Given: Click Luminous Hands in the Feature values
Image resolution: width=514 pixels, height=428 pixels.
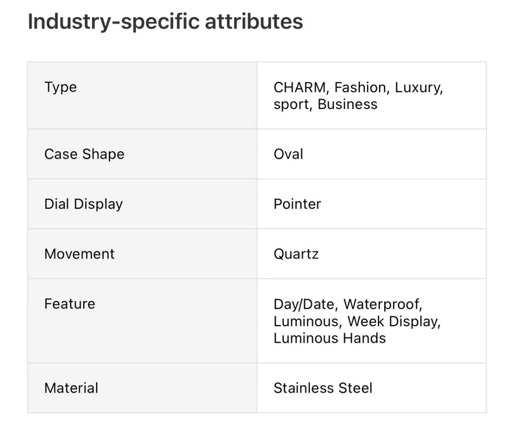Looking at the screenshot, I should tap(329, 338).
